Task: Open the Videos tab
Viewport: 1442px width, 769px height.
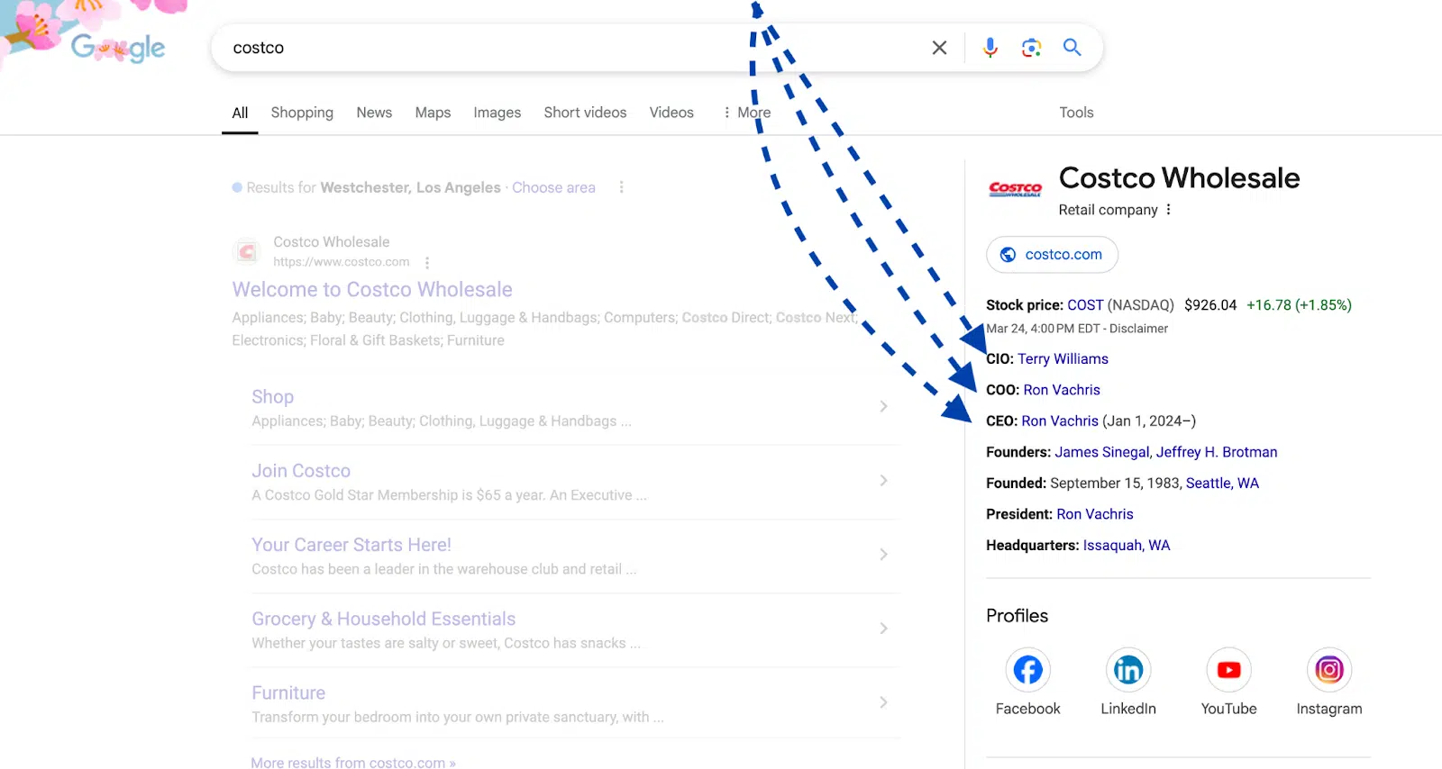Action: click(x=671, y=113)
